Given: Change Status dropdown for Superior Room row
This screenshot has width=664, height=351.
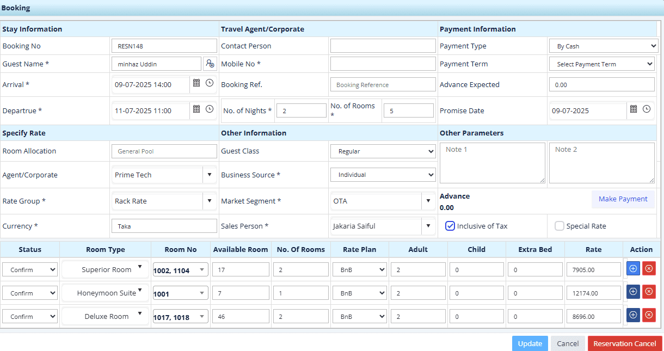Looking at the screenshot, I should coord(30,270).
